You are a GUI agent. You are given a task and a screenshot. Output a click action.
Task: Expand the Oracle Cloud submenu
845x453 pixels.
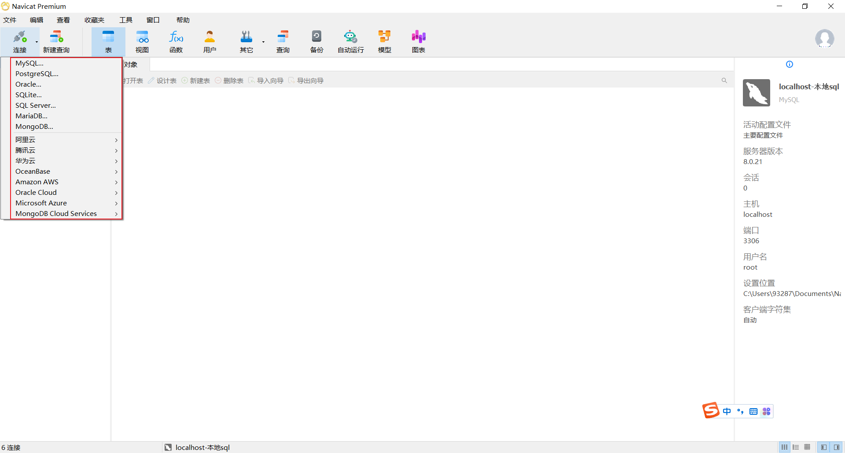tap(66, 193)
